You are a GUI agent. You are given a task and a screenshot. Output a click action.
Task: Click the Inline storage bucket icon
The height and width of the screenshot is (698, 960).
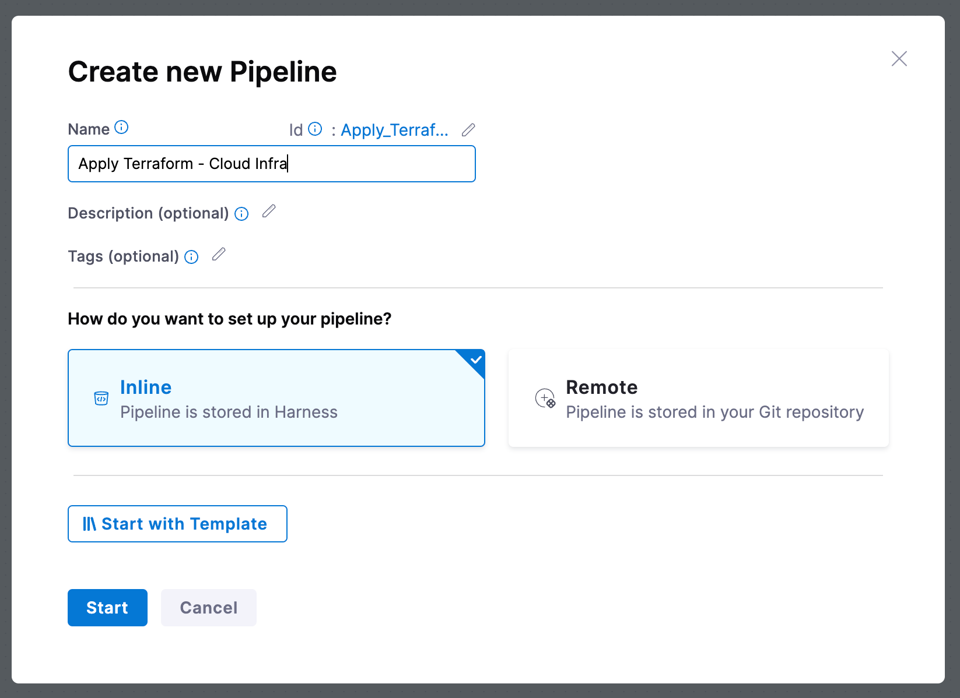pos(101,399)
